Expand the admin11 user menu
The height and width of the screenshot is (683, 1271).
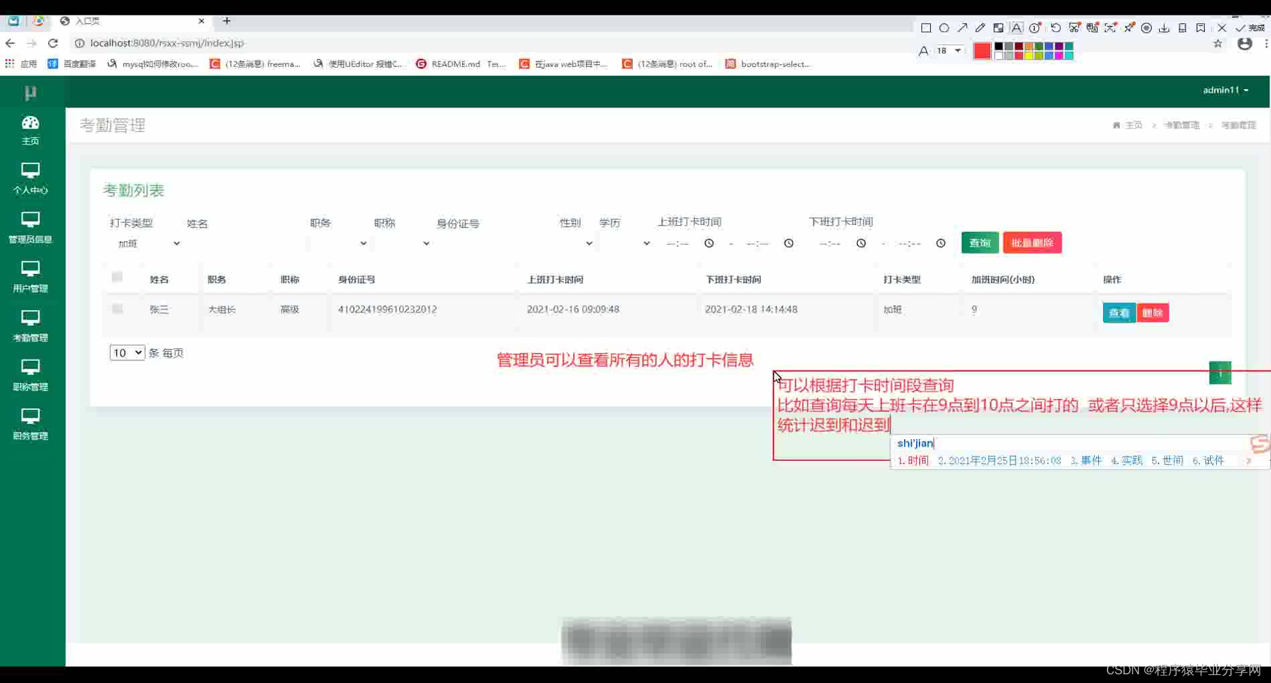pos(1225,90)
